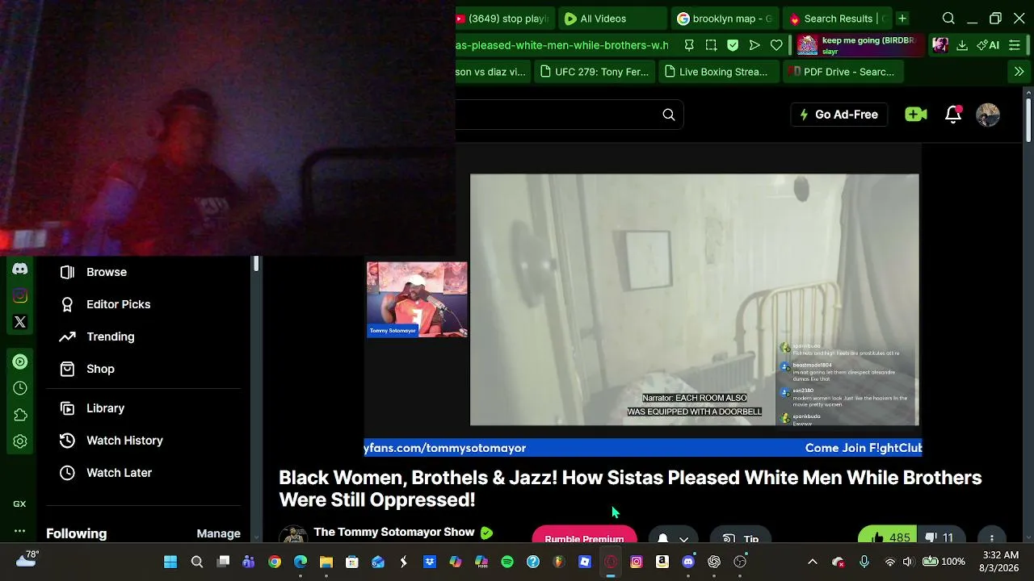
Task: Open Library in Rumble sidebar
Action: (x=105, y=408)
